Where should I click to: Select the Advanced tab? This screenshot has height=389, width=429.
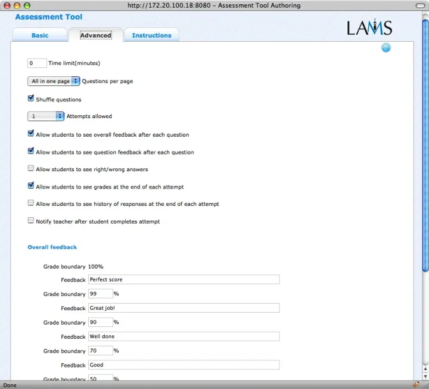[96, 35]
